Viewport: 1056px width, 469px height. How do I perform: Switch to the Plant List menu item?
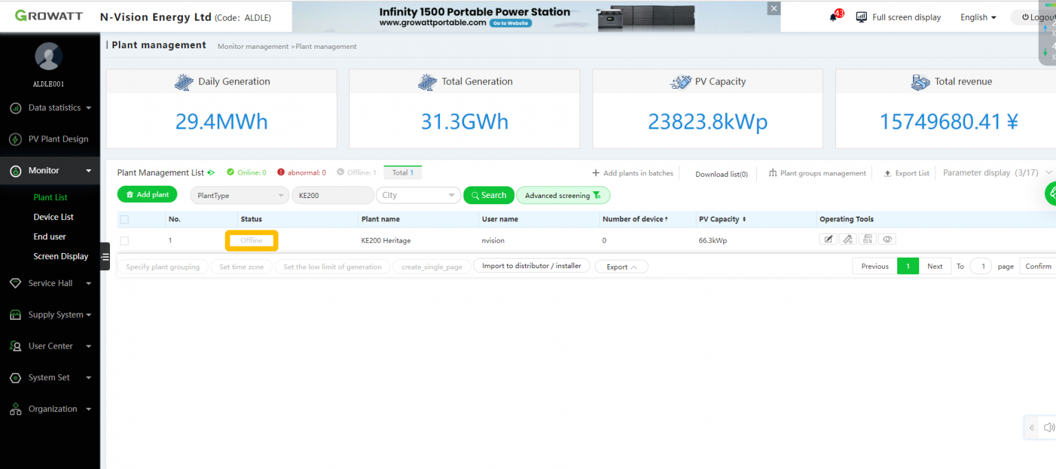(50, 197)
